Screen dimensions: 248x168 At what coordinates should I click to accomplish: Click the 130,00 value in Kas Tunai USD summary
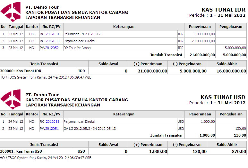coord(200,152)
